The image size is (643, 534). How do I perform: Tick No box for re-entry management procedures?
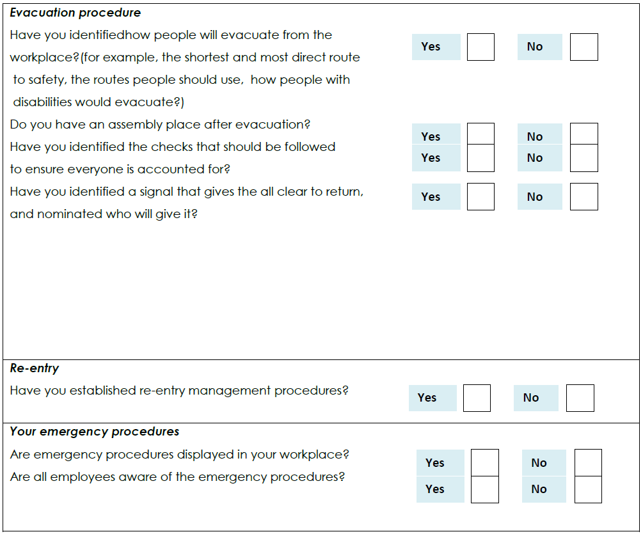(x=580, y=398)
